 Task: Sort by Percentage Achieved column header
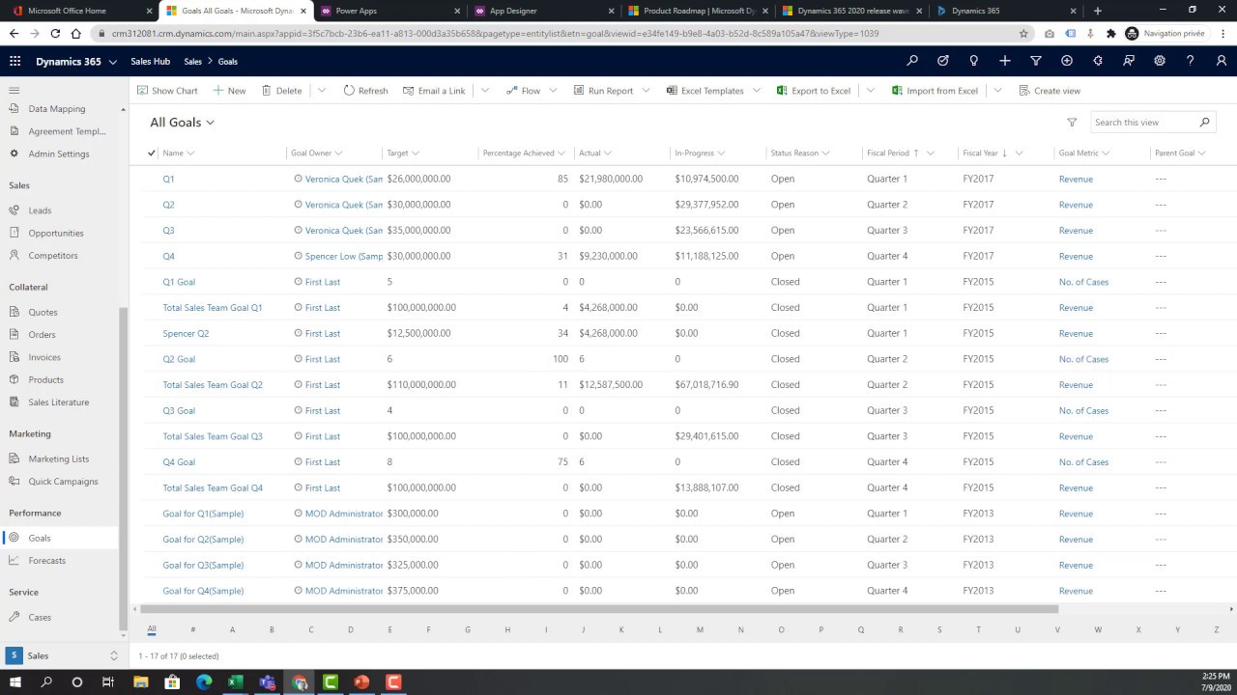tap(524, 153)
